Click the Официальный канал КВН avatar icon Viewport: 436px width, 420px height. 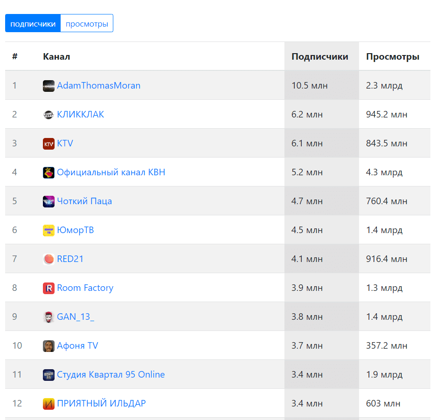[x=48, y=172]
